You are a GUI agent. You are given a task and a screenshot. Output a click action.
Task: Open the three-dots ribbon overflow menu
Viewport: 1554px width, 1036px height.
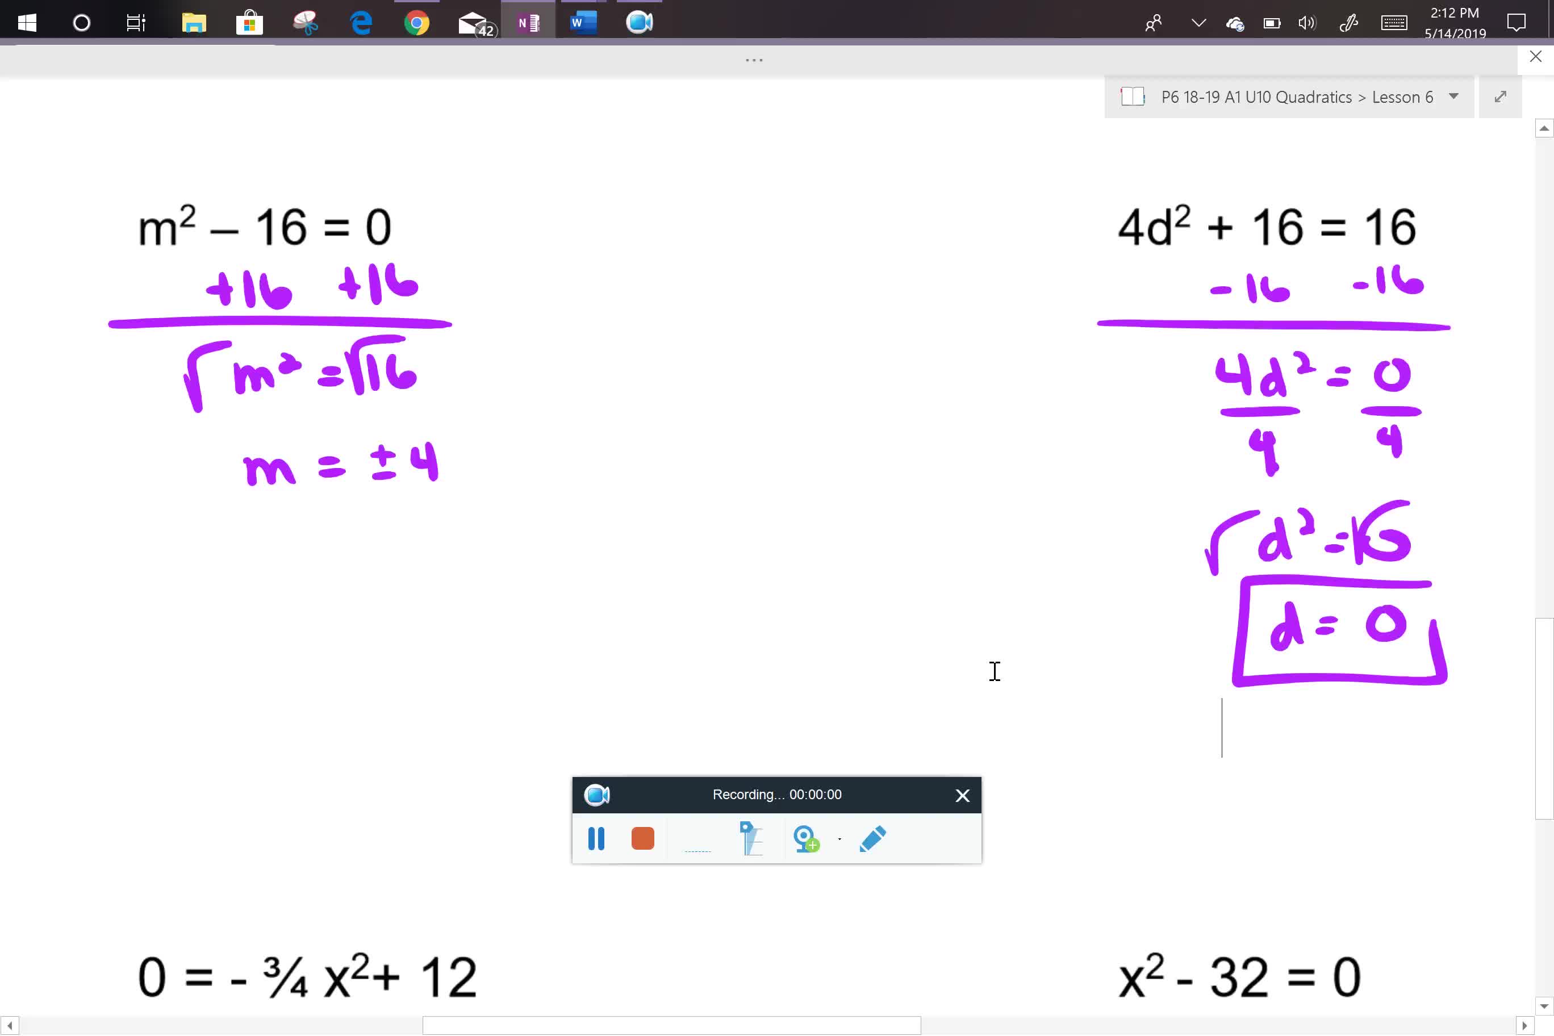[x=754, y=60]
